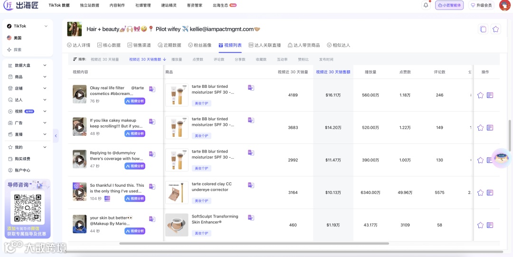Sort by 发布时间 in the sort bar
Screen dimensions: 513x257
click(326, 59)
